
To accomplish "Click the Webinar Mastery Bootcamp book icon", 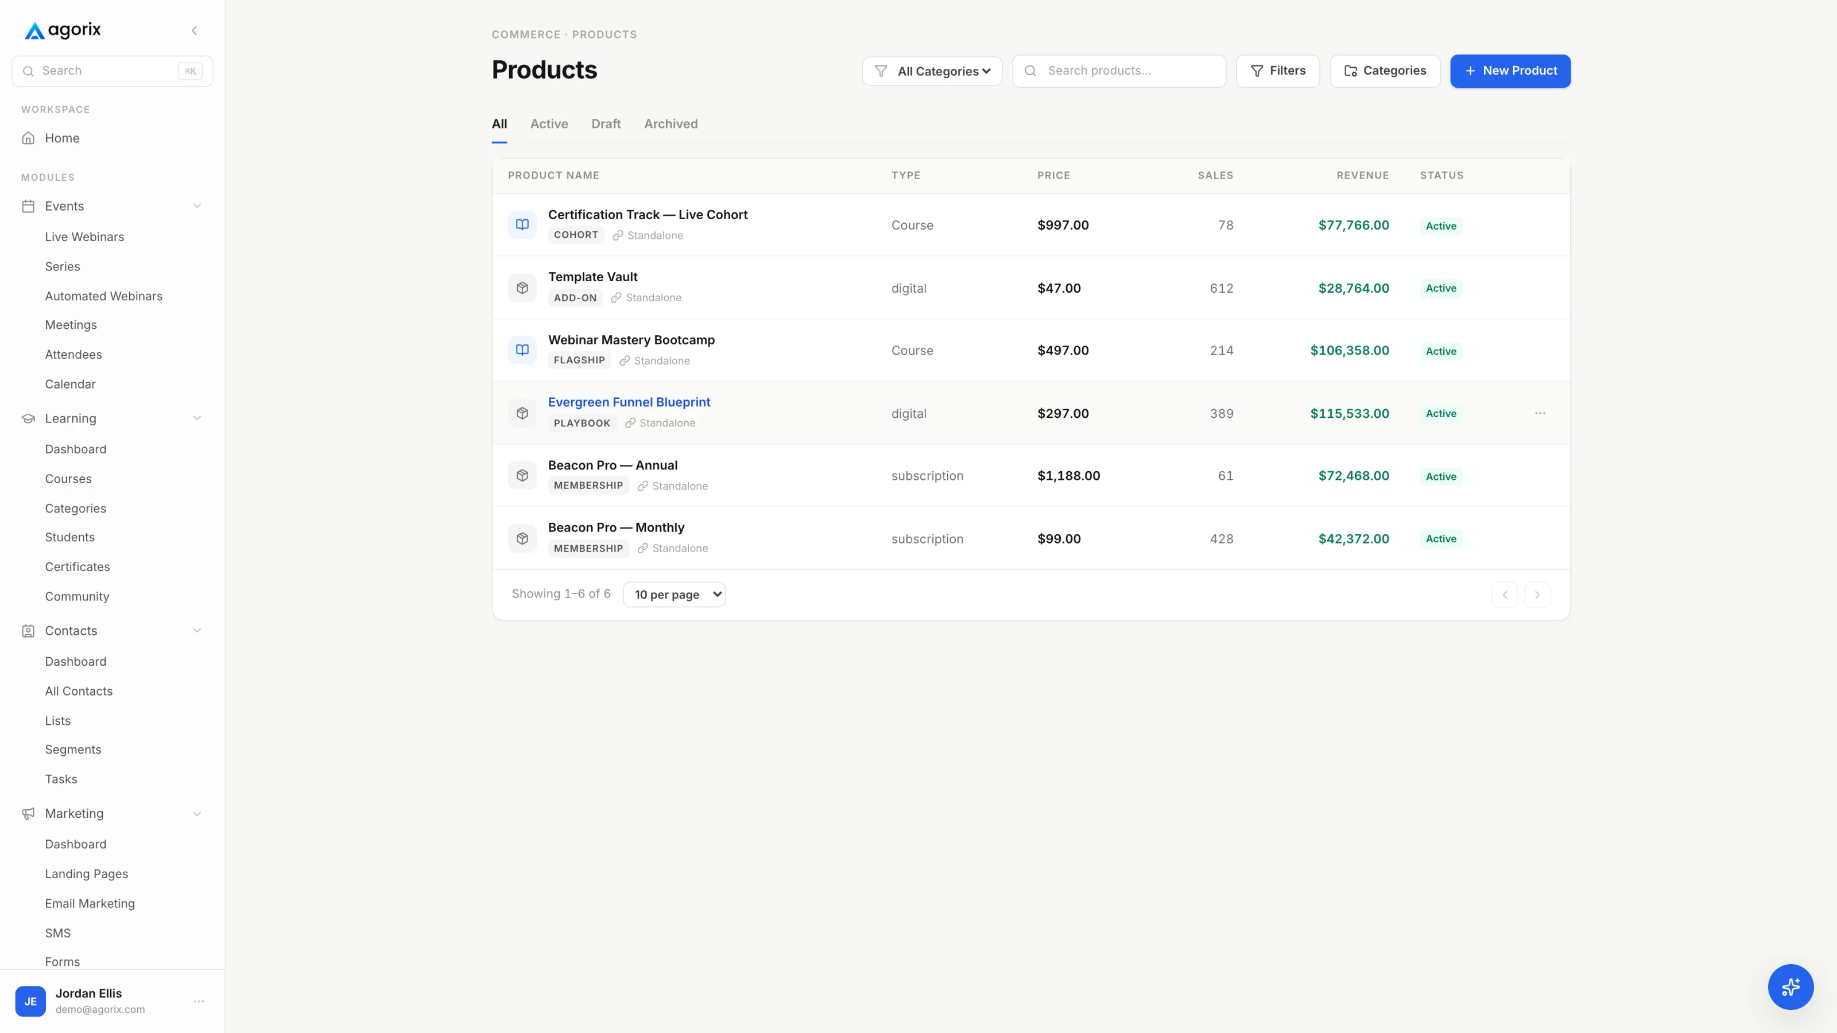I will coord(522,350).
